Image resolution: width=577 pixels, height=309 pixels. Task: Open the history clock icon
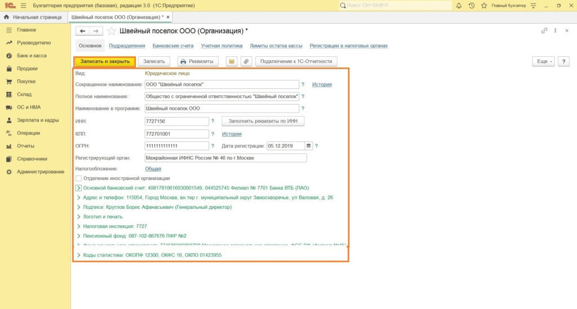(x=472, y=6)
